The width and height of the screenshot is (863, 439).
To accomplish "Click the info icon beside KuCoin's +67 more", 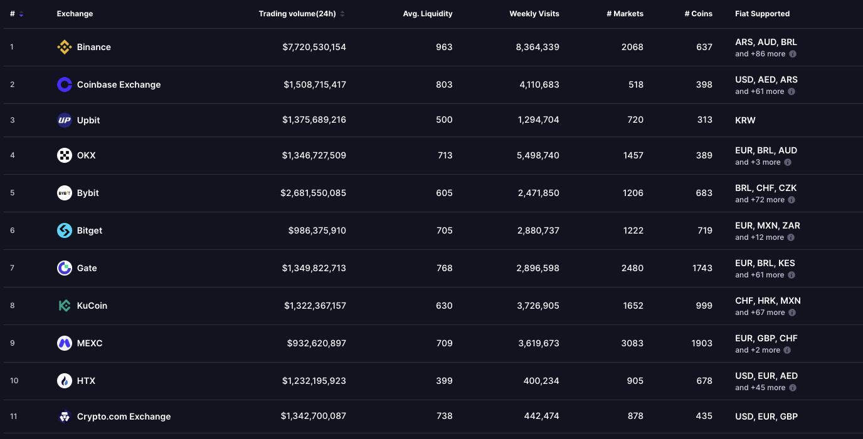I will coord(792,312).
